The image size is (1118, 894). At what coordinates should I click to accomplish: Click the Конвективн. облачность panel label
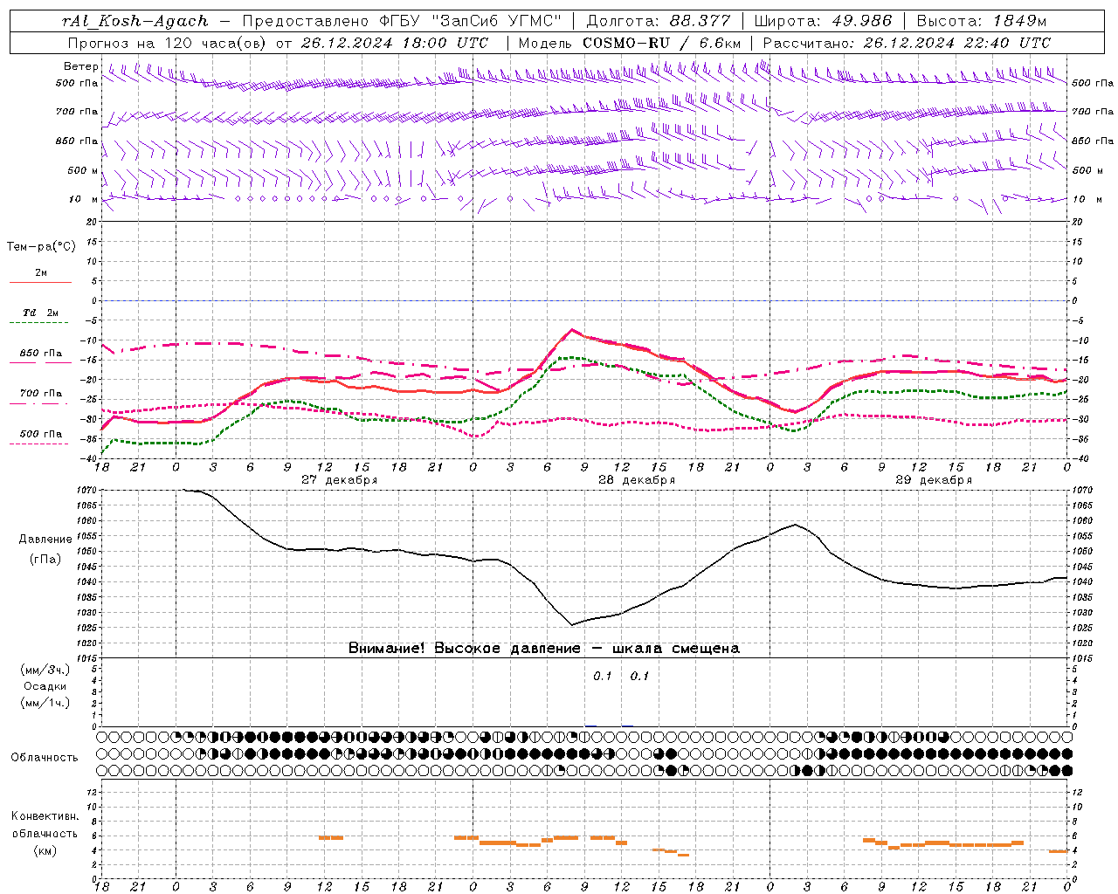45,833
